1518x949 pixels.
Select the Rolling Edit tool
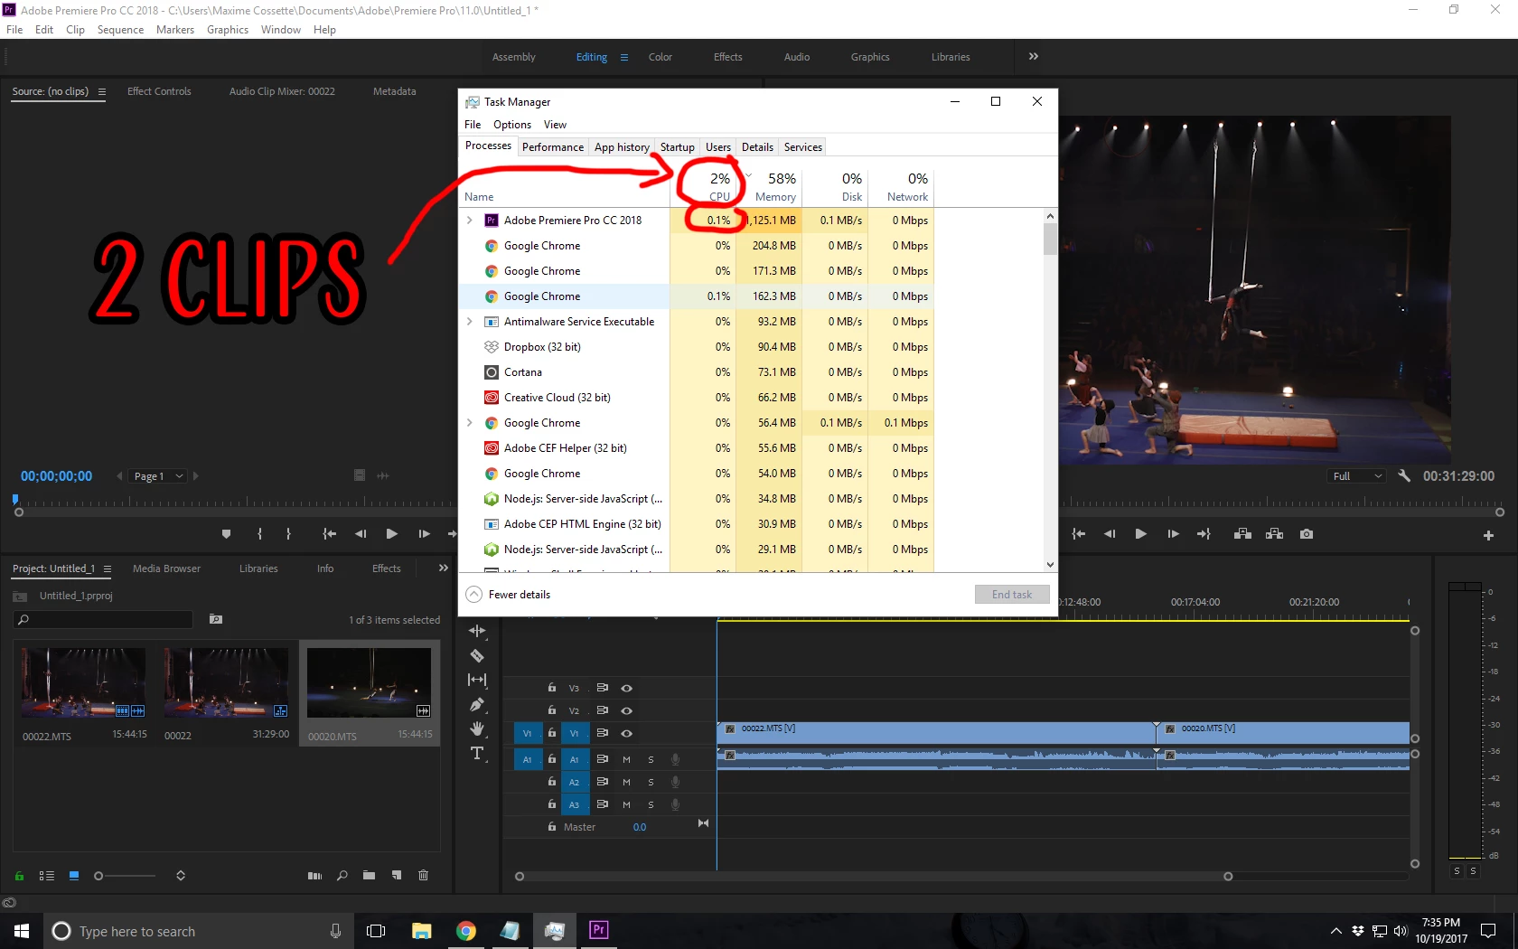click(x=477, y=631)
